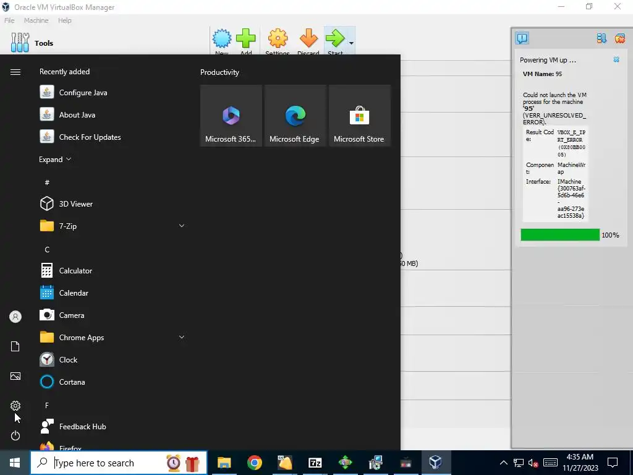
Task: Click the orange notification panel icon
Action: click(x=619, y=38)
